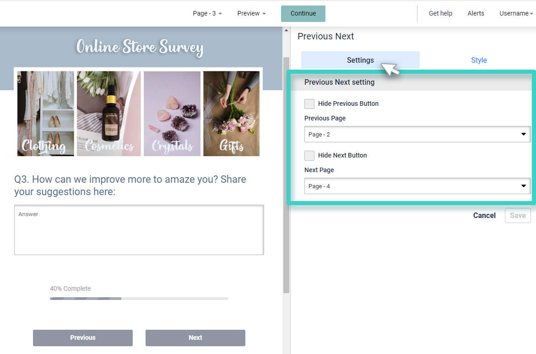The image size is (536, 354).
Task: Tick the Hide Previous Button checkbox
Action: point(309,103)
